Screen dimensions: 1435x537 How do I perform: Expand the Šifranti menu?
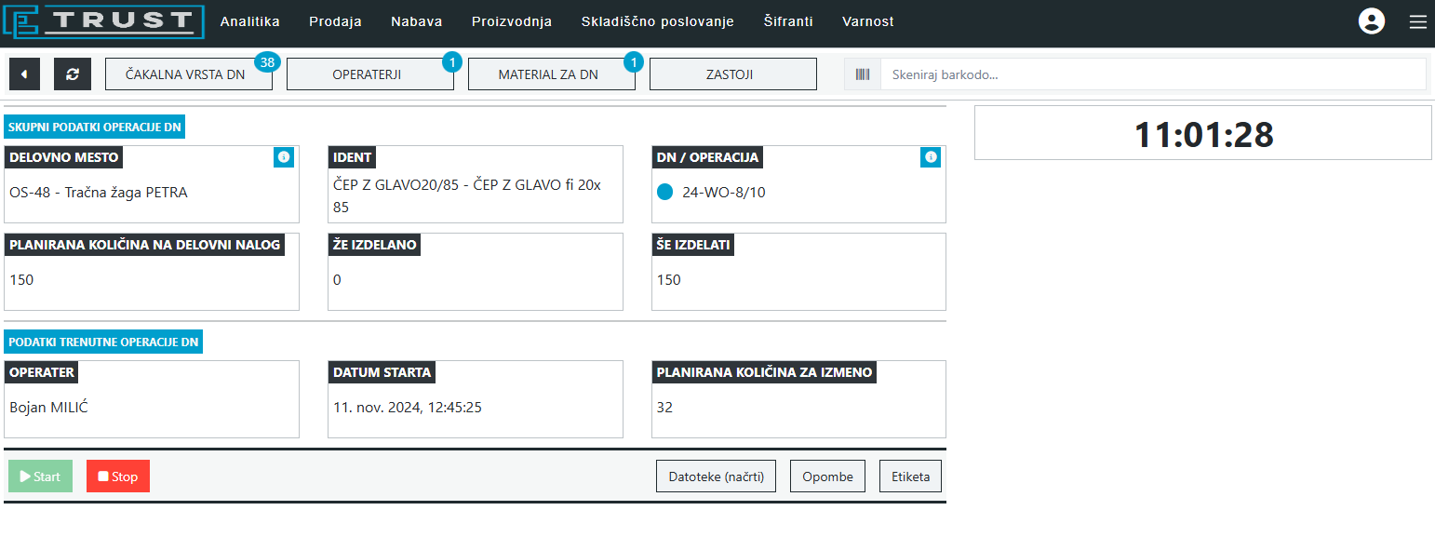click(788, 21)
